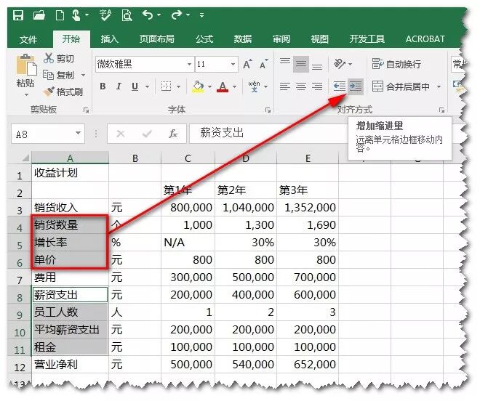The width and height of the screenshot is (480, 401).
Task: Align text right icon
Action: coord(317,86)
